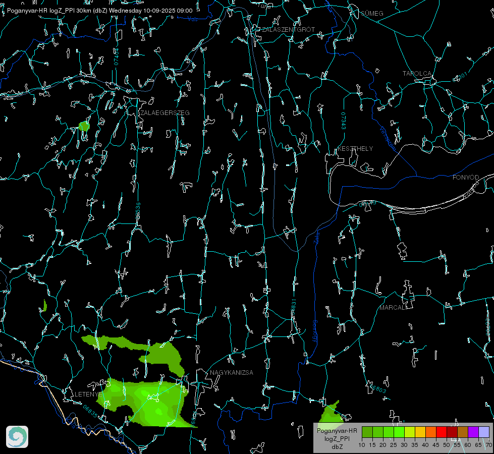The width and height of the screenshot is (494, 454).
Task: Pick the green 20-25 dBZ legend swatch
Action: [389, 432]
